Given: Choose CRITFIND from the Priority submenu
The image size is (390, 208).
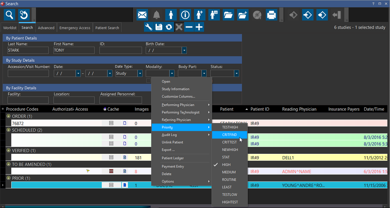Looking at the screenshot, I should [x=229, y=135].
